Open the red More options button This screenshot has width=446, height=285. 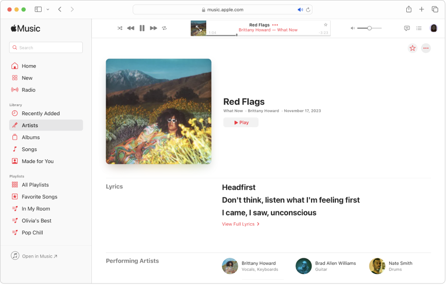point(426,48)
